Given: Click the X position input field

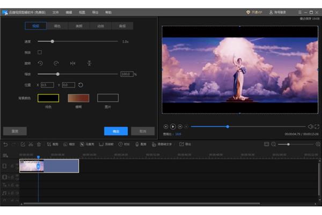Looking at the screenshot, I should click(x=47, y=85).
